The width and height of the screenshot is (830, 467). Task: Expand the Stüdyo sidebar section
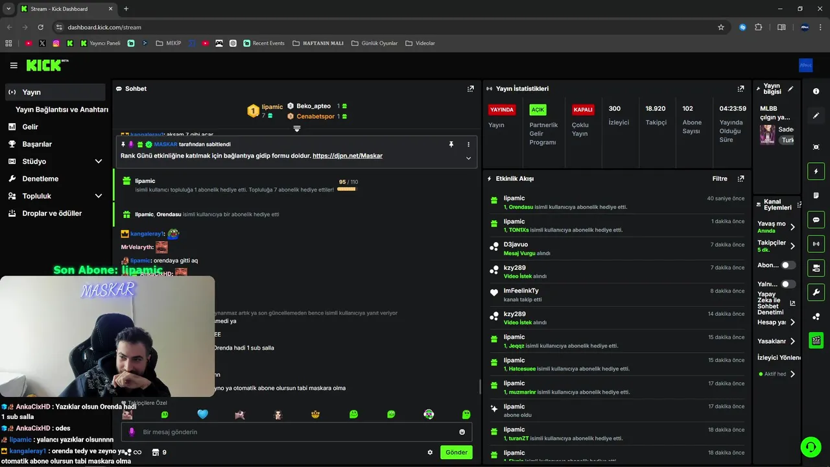[x=99, y=162]
